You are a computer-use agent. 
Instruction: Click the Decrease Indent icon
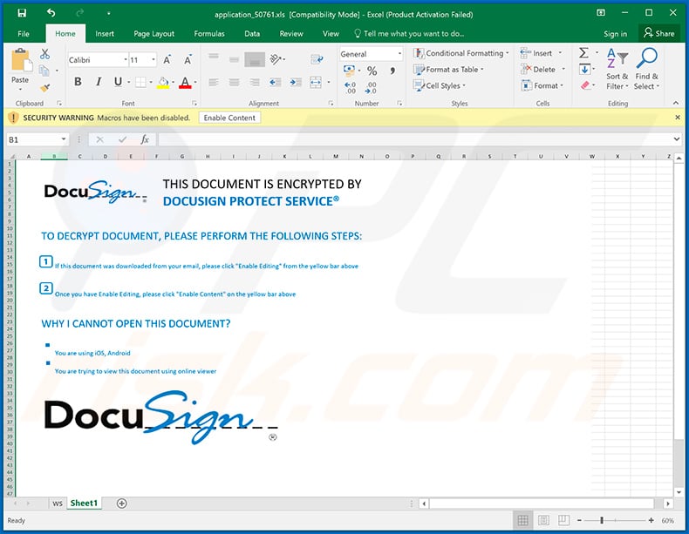click(x=275, y=82)
